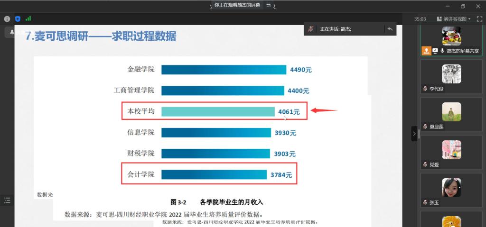Click the orange host icon under 简杰's video
Screen dimensions: 486x227
click(x=426, y=51)
